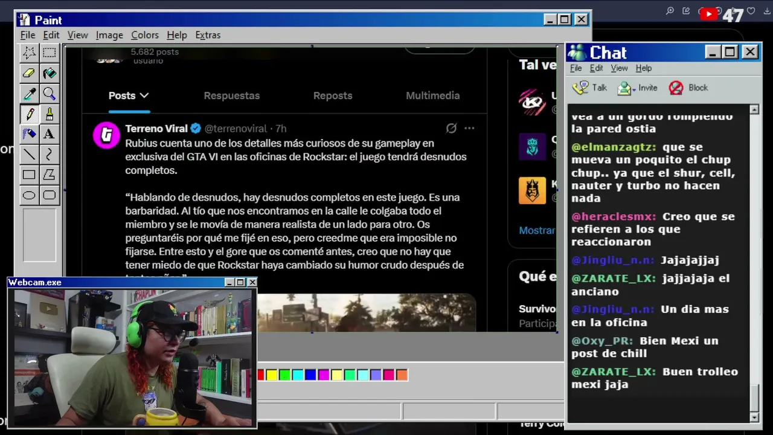Open the Colors menu in Paint
773x435 pixels.
pyautogui.click(x=145, y=35)
